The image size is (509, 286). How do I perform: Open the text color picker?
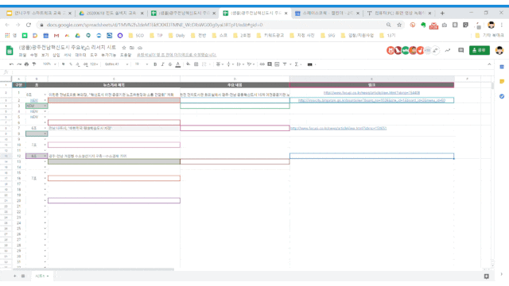[178, 64]
